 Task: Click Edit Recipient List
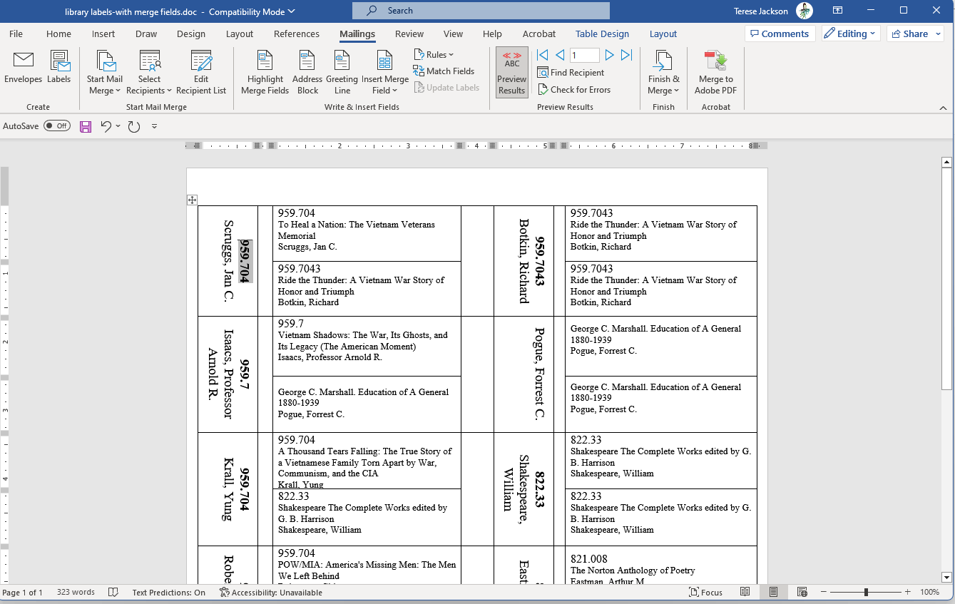coord(201,73)
